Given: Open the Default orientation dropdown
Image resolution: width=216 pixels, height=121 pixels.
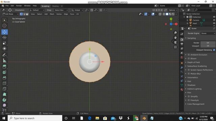Looking at the screenshot, I should coord(37,10).
